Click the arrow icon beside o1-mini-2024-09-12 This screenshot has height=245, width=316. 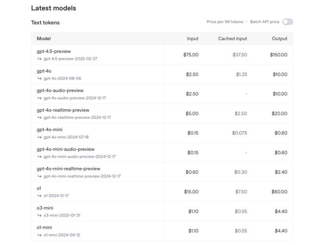[39, 235]
